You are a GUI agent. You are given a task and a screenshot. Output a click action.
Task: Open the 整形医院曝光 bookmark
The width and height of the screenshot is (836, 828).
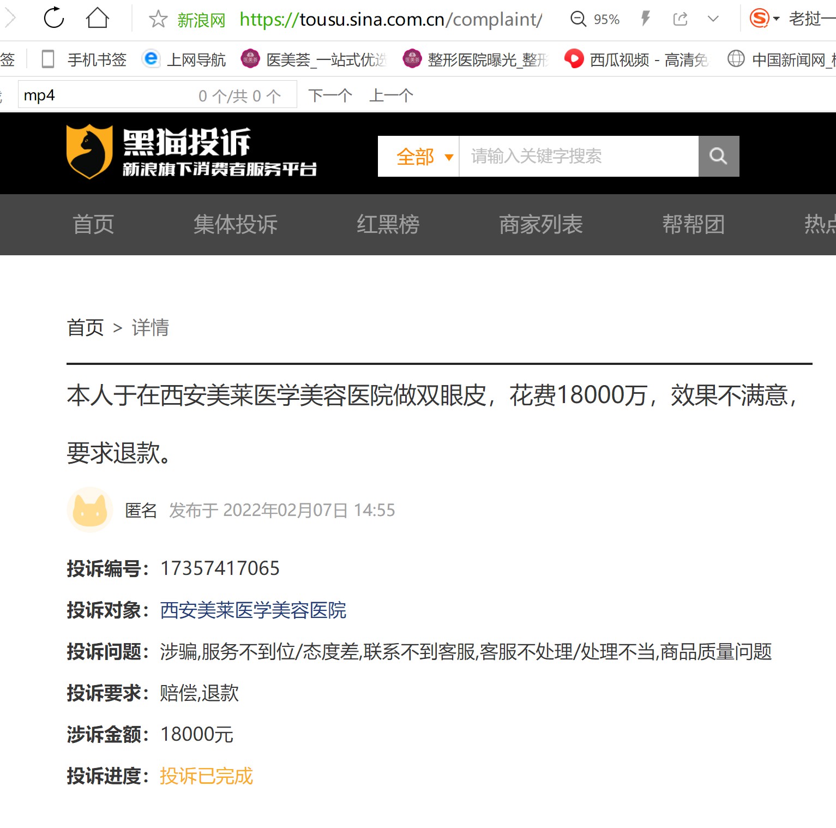click(x=475, y=59)
